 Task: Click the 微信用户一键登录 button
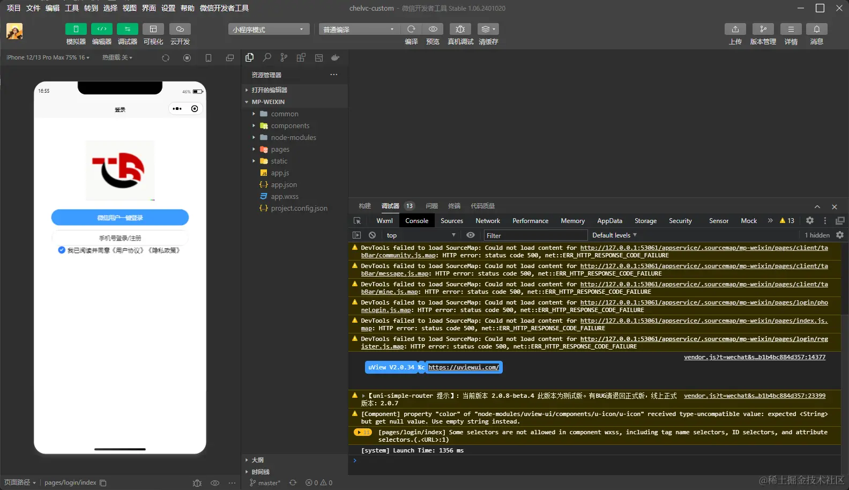pos(120,218)
